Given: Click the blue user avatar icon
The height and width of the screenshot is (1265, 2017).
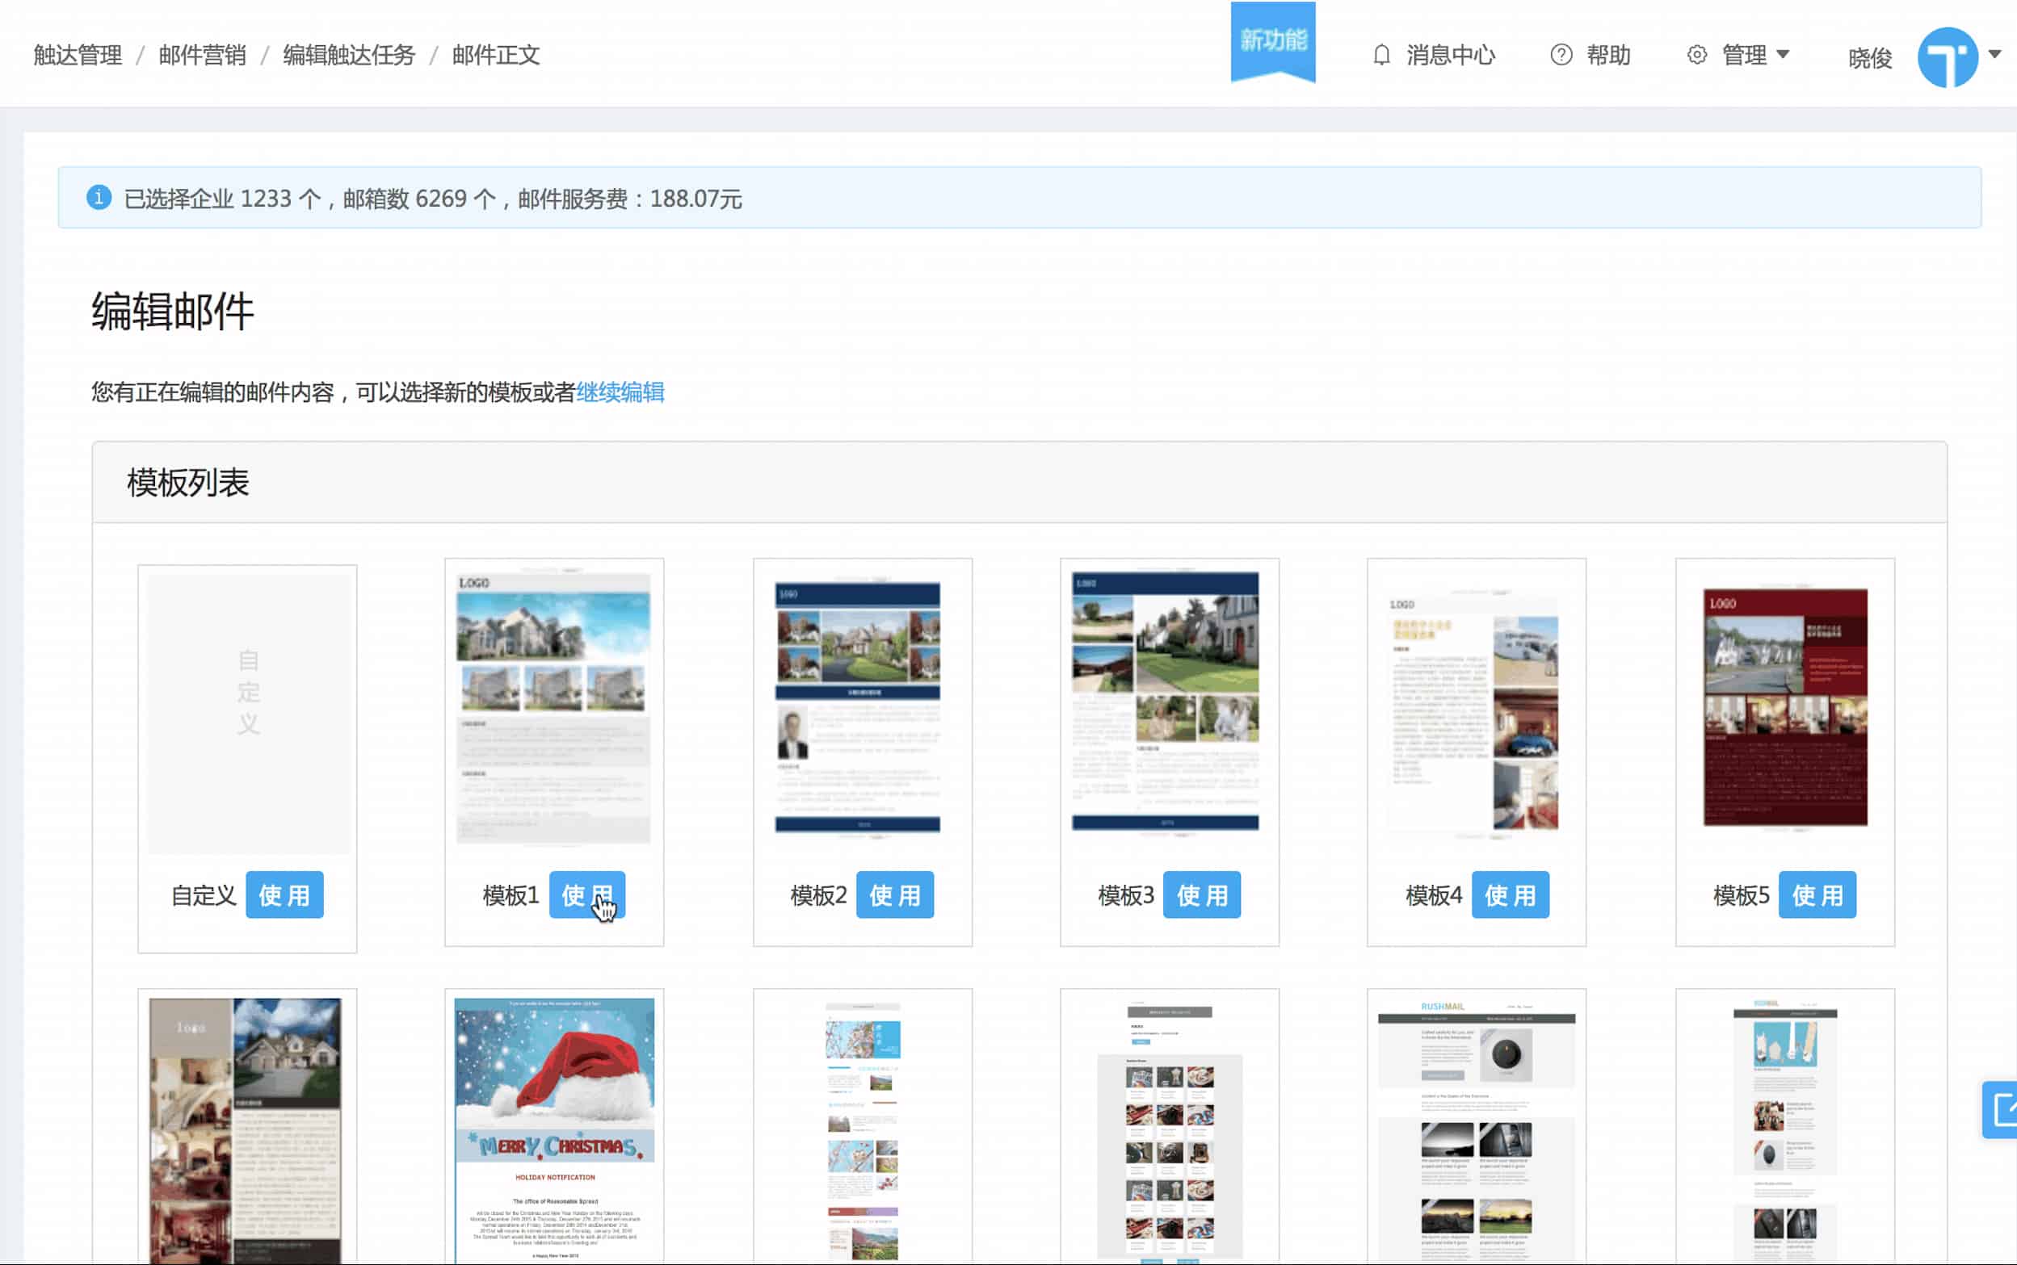Looking at the screenshot, I should tap(1948, 58).
